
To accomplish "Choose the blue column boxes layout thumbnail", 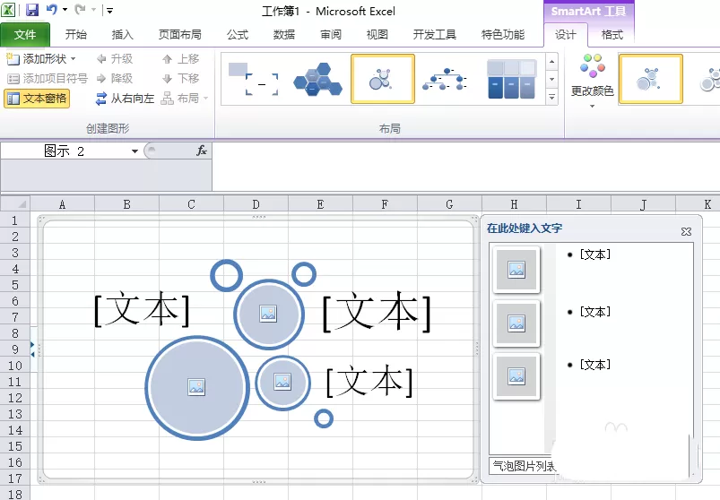I will [x=511, y=79].
